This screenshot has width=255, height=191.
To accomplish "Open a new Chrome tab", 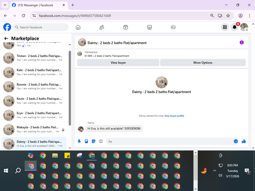I will 72,5.
